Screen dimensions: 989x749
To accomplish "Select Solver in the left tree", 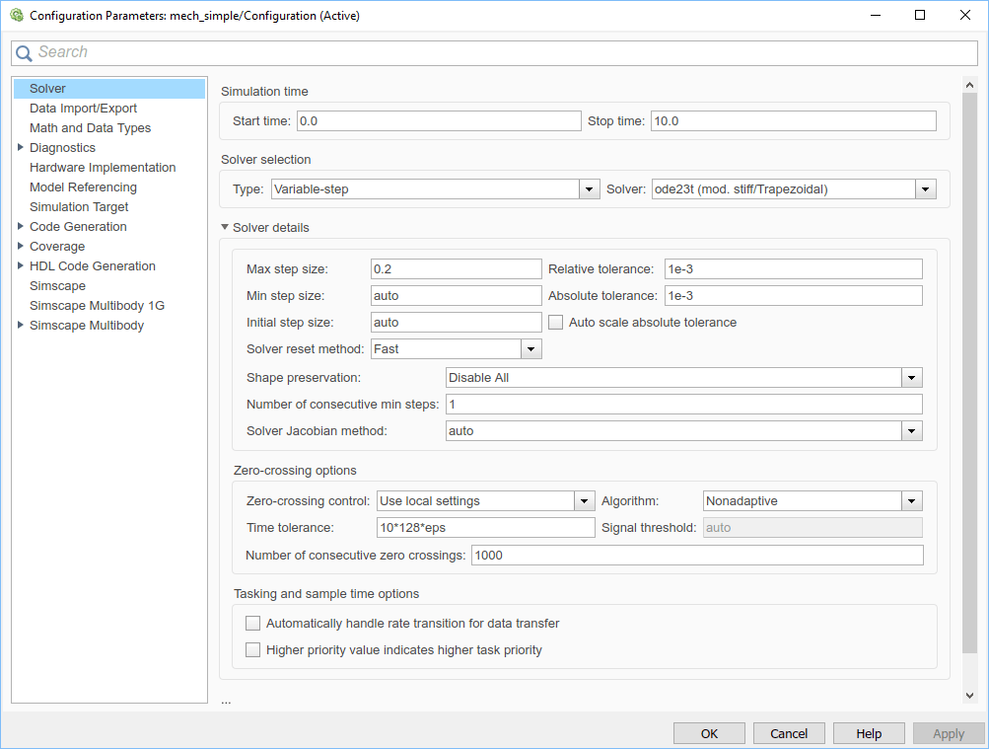I will click(109, 89).
